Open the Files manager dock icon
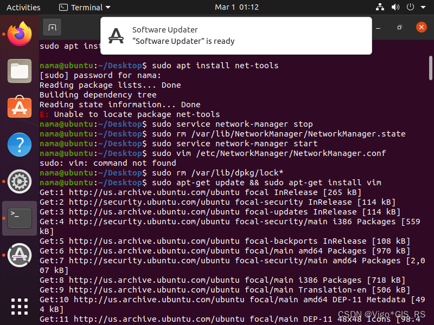Image resolution: width=434 pixels, height=325 pixels. pyautogui.click(x=20, y=71)
